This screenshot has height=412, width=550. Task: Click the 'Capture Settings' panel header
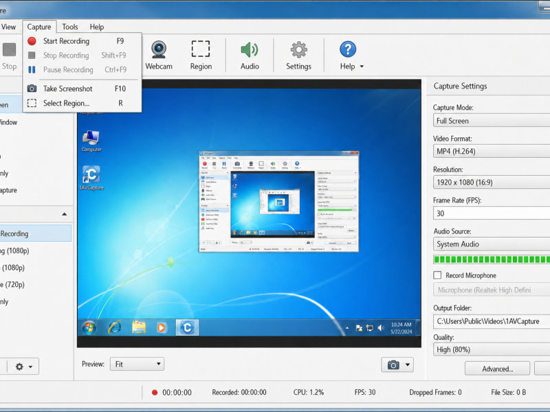460,87
